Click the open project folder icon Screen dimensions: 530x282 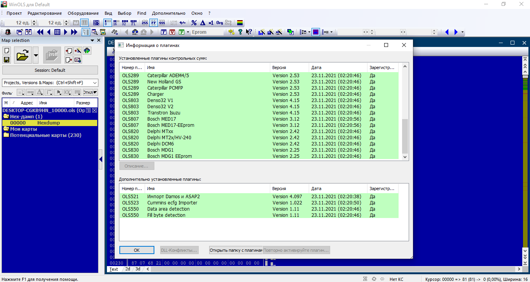[23, 55]
